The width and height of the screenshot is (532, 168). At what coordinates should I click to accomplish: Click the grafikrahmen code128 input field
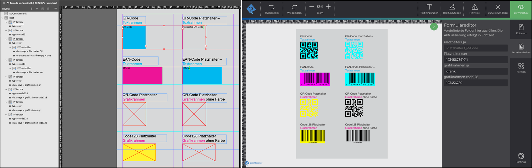tap(476, 83)
